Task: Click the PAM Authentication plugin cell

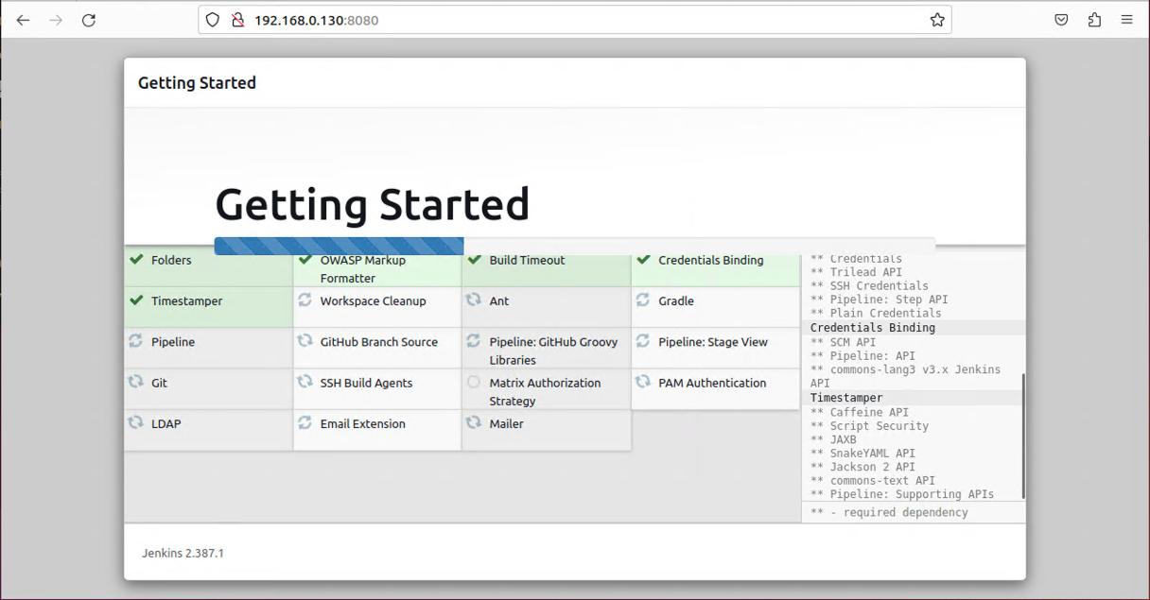Action: [712, 383]
